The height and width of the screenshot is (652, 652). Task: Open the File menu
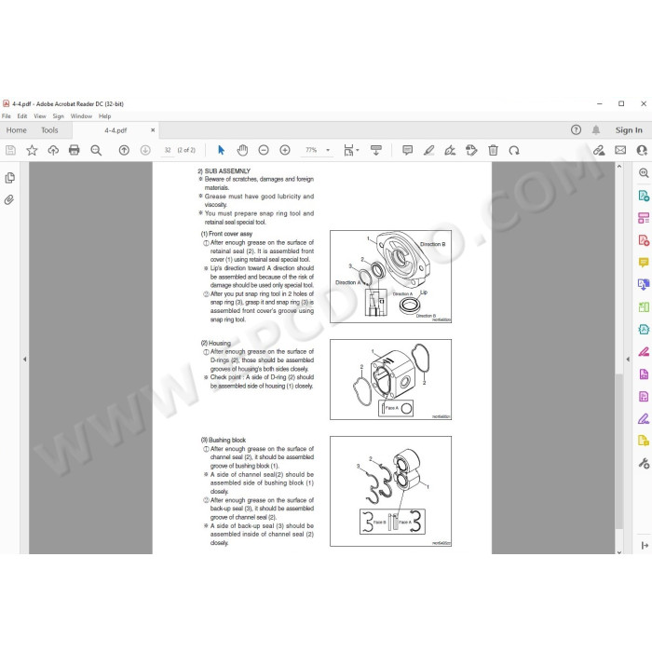click(7, 116)
